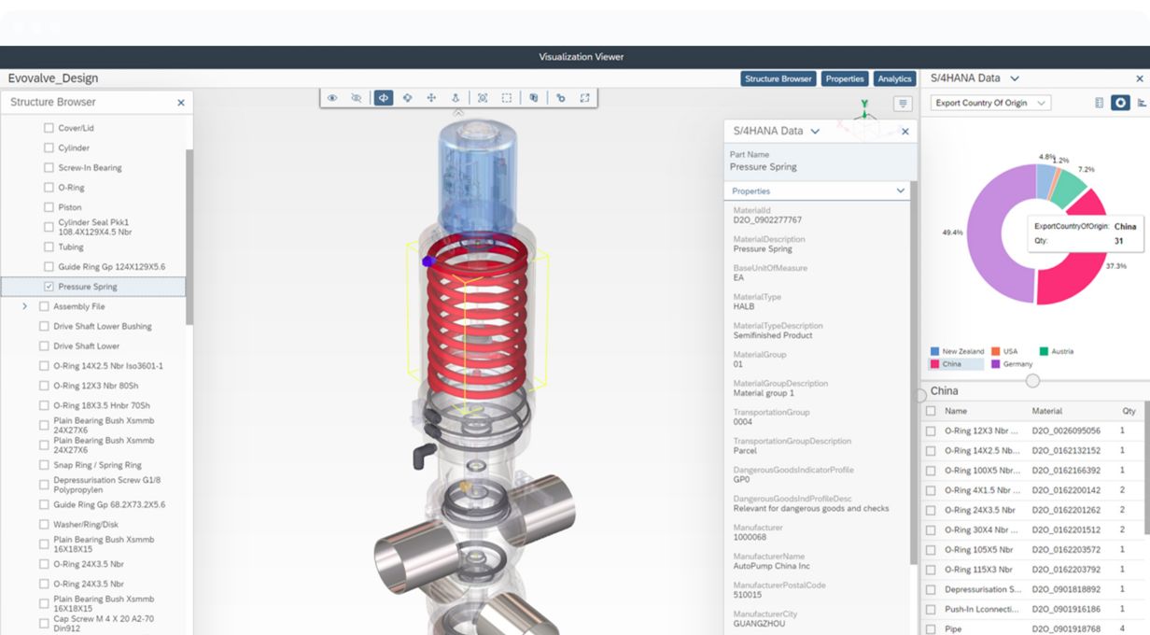The image size is (1150, 635).
Task: Click the dashed rectangle selection tool
Action: [x=507, y=98]
